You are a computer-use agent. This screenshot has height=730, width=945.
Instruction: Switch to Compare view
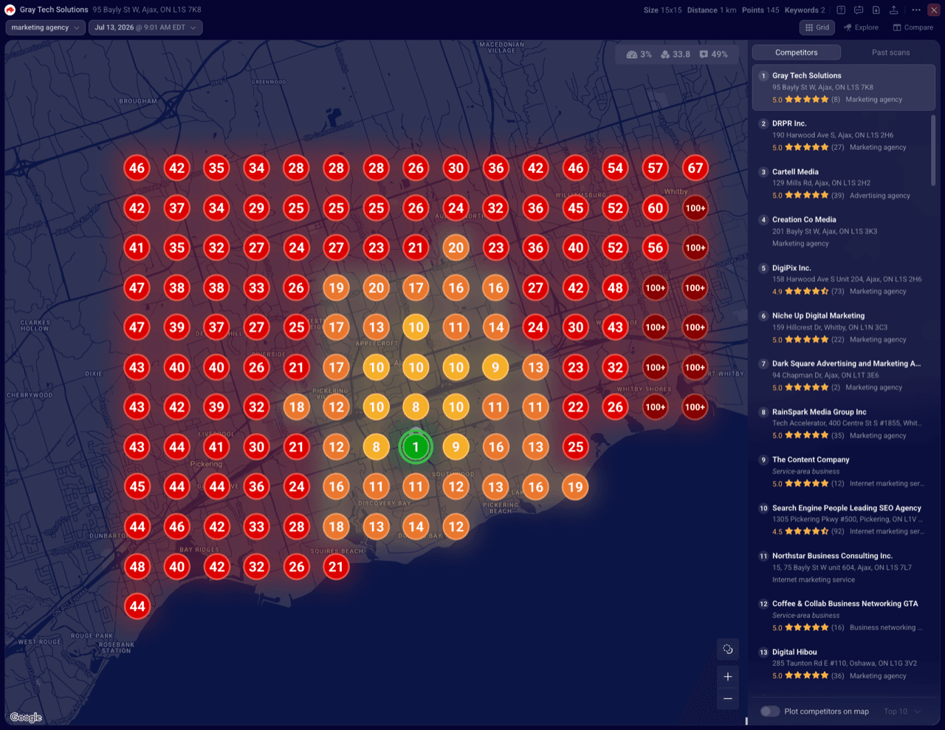913,27
